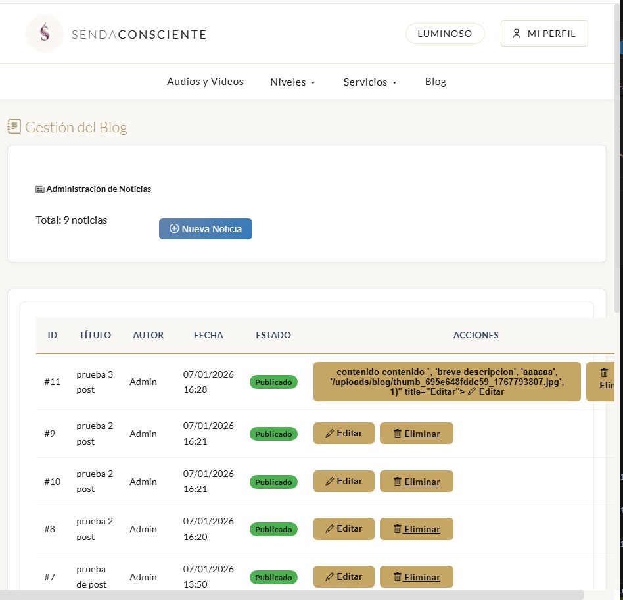Open Audios y Vídeos menu item
The image size is (623, 600).
(205, 82)
